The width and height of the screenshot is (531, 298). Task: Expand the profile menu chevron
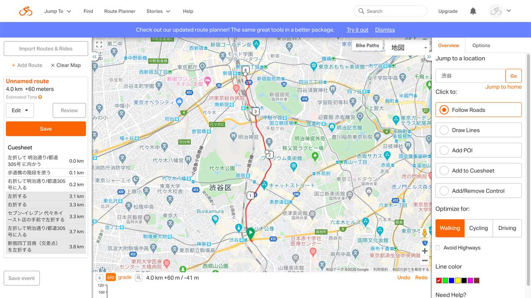coord(509,11)
